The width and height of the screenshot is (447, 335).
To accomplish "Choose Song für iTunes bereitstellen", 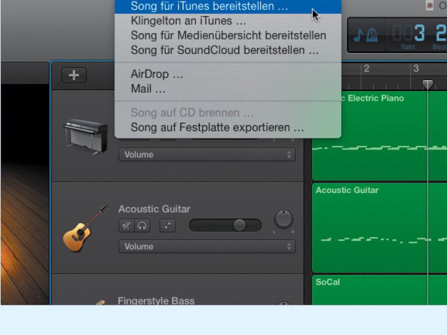I will pos(209,6).
